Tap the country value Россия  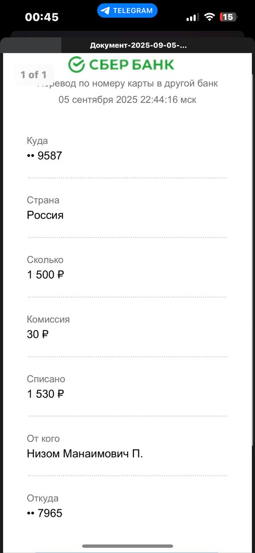click(x=45, y=215)
